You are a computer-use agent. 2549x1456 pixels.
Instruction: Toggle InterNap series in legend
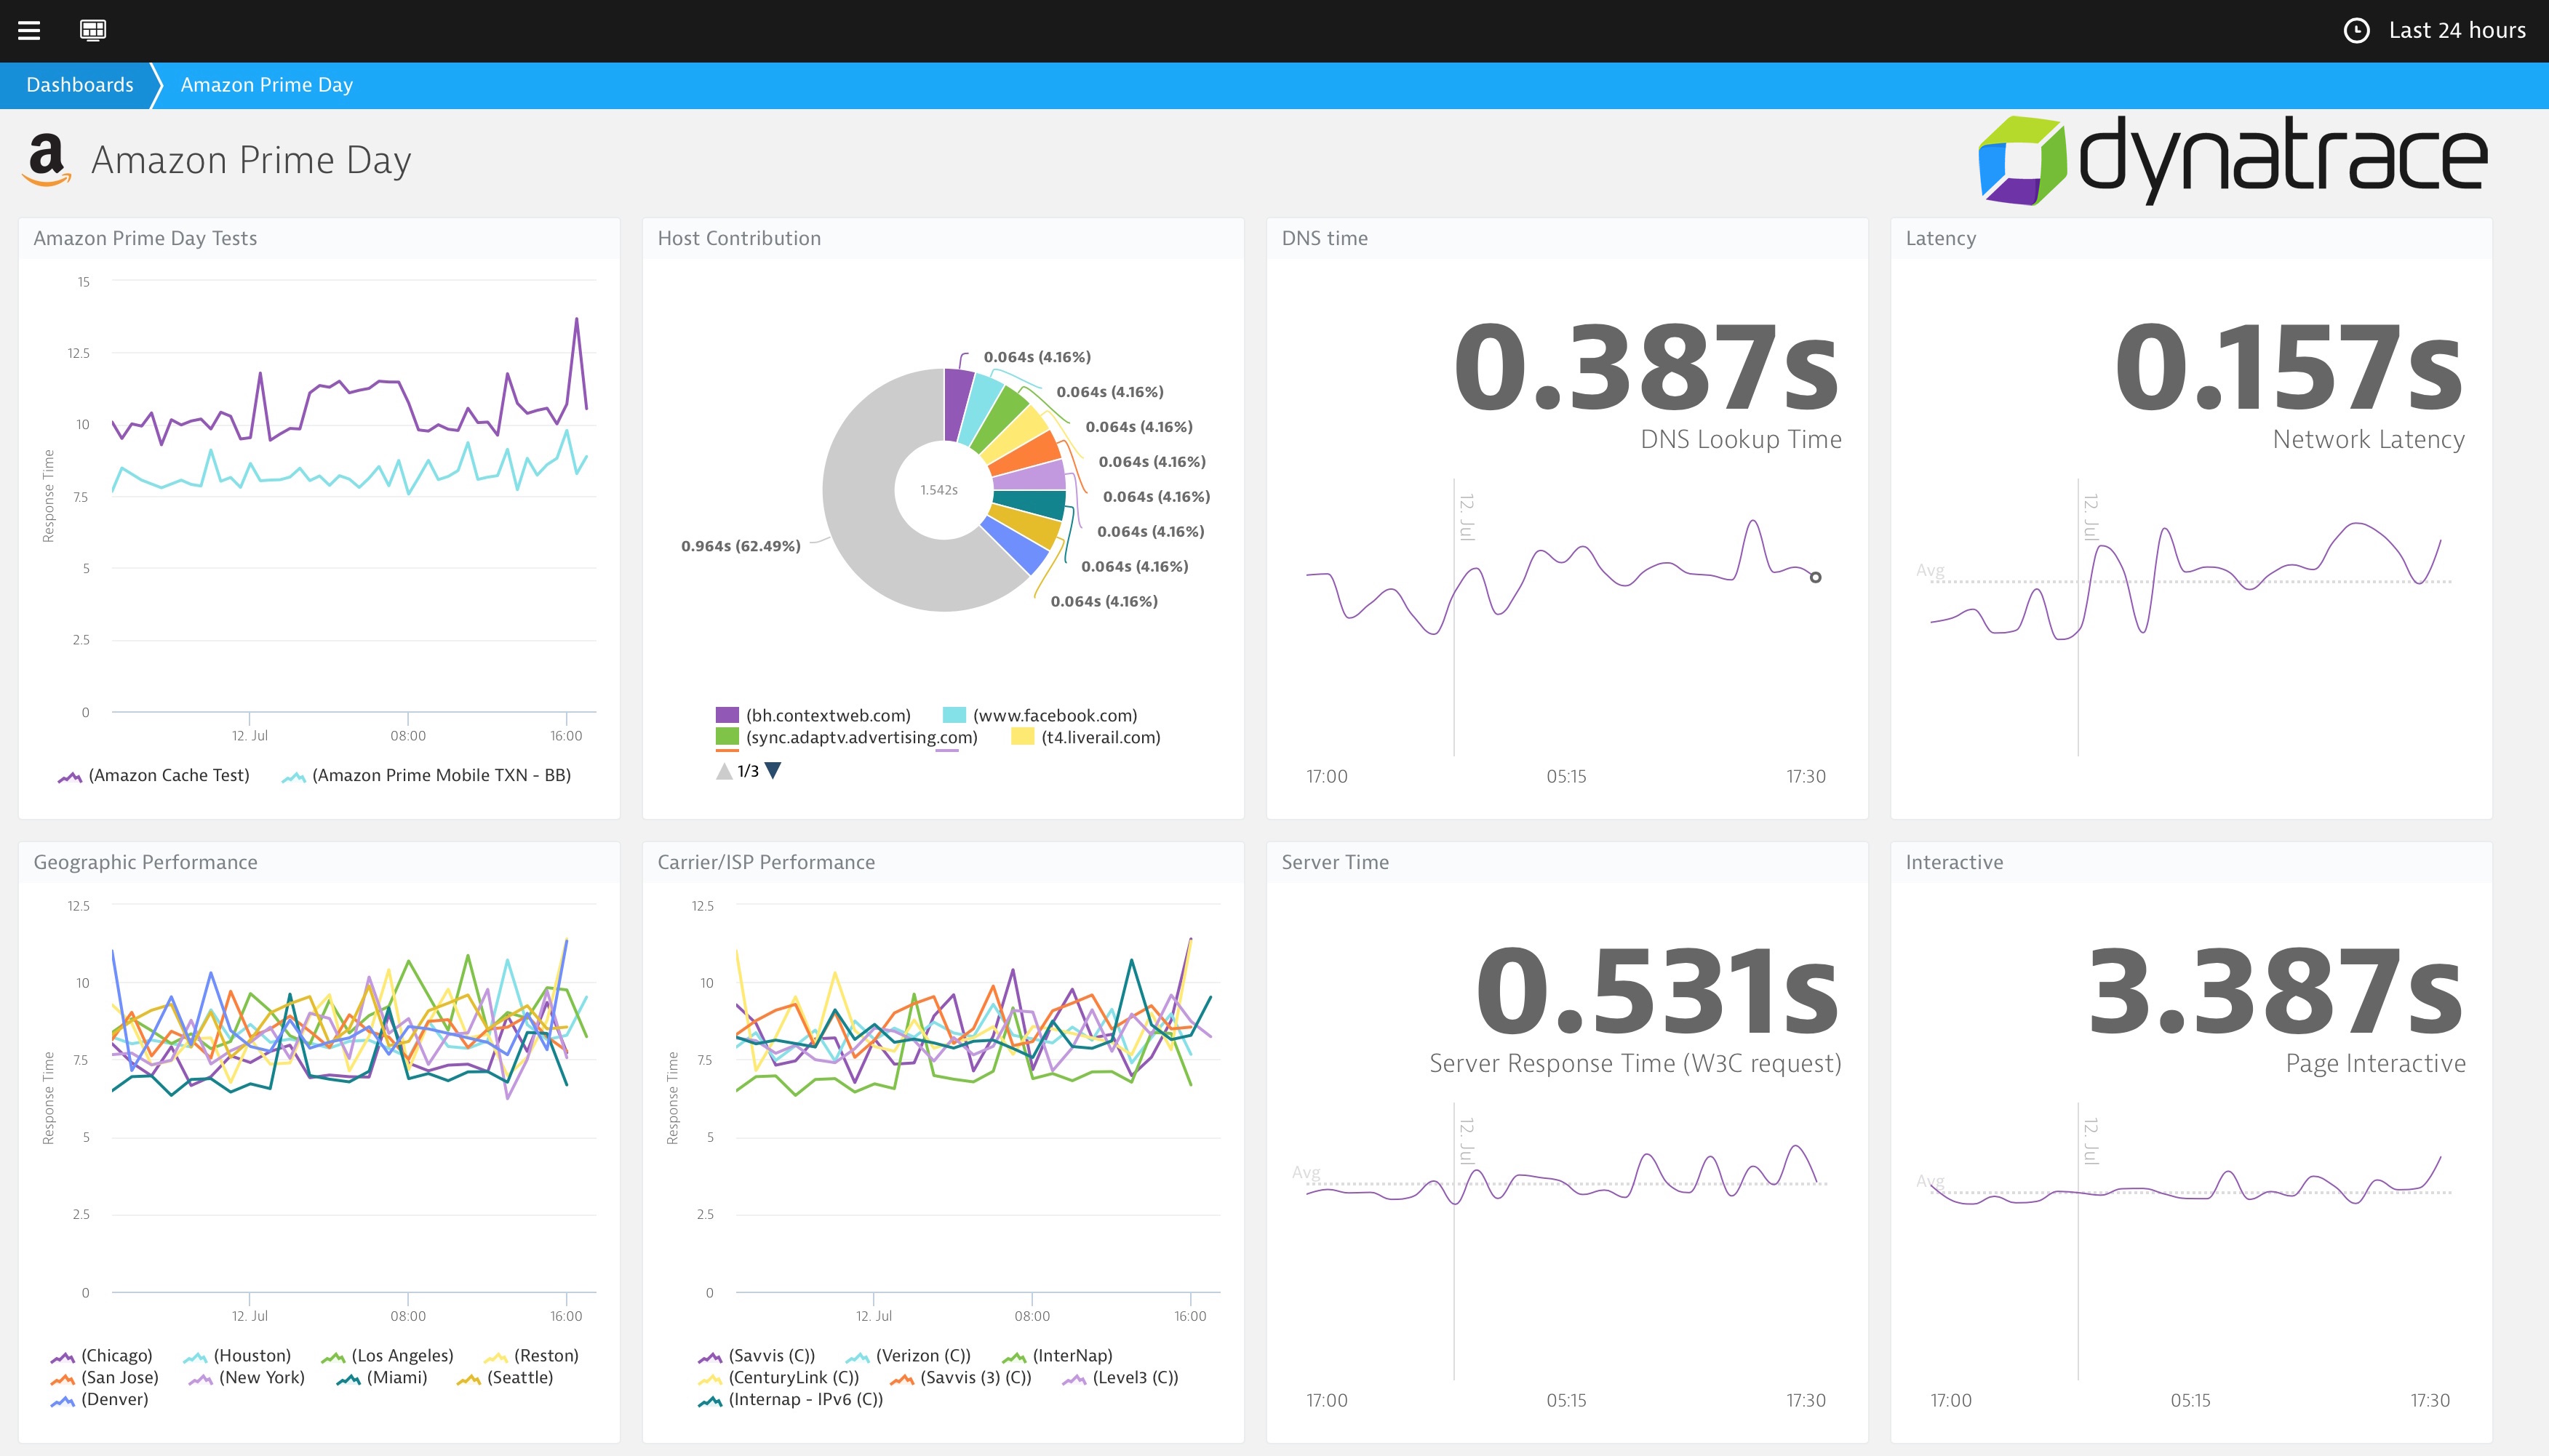pyautogui.click(x=1057, y=1355)
